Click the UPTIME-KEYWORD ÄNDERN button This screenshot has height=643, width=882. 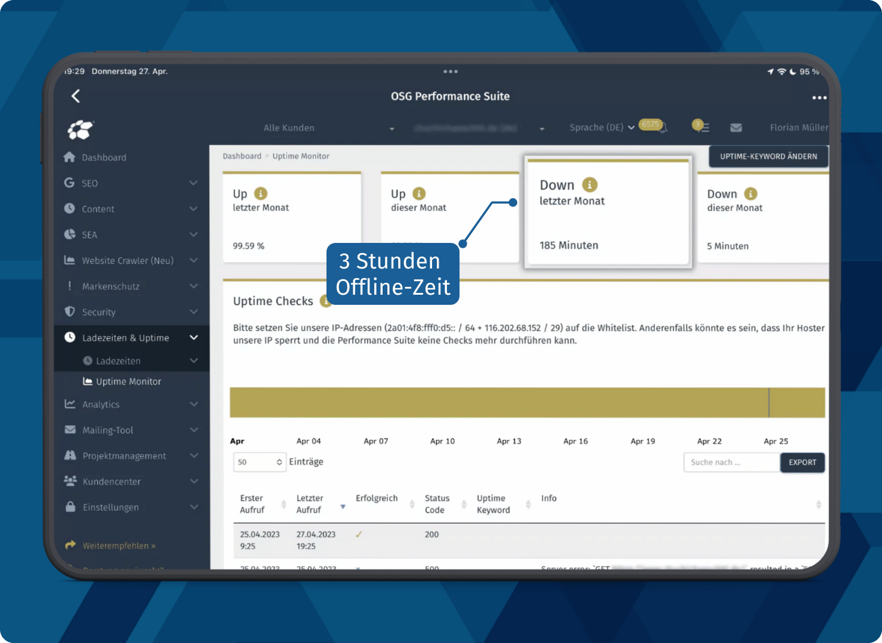pos(768,156)
